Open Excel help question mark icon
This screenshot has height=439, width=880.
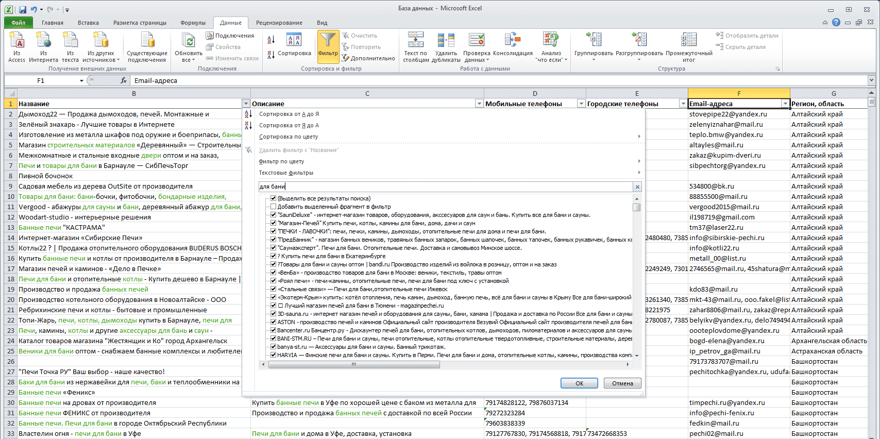[836, 22]
